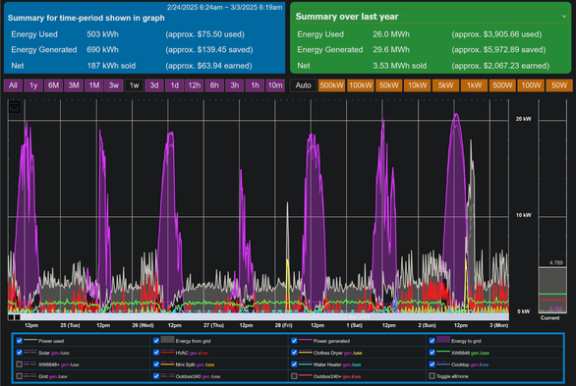Switch graph to the 6M time range
This screenshot has height=386, width=576.
pyautogui.click(x=54, y=85)
